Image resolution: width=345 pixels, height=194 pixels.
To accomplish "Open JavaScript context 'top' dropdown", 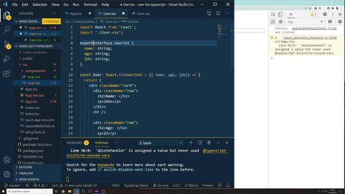I will (305, 22).
